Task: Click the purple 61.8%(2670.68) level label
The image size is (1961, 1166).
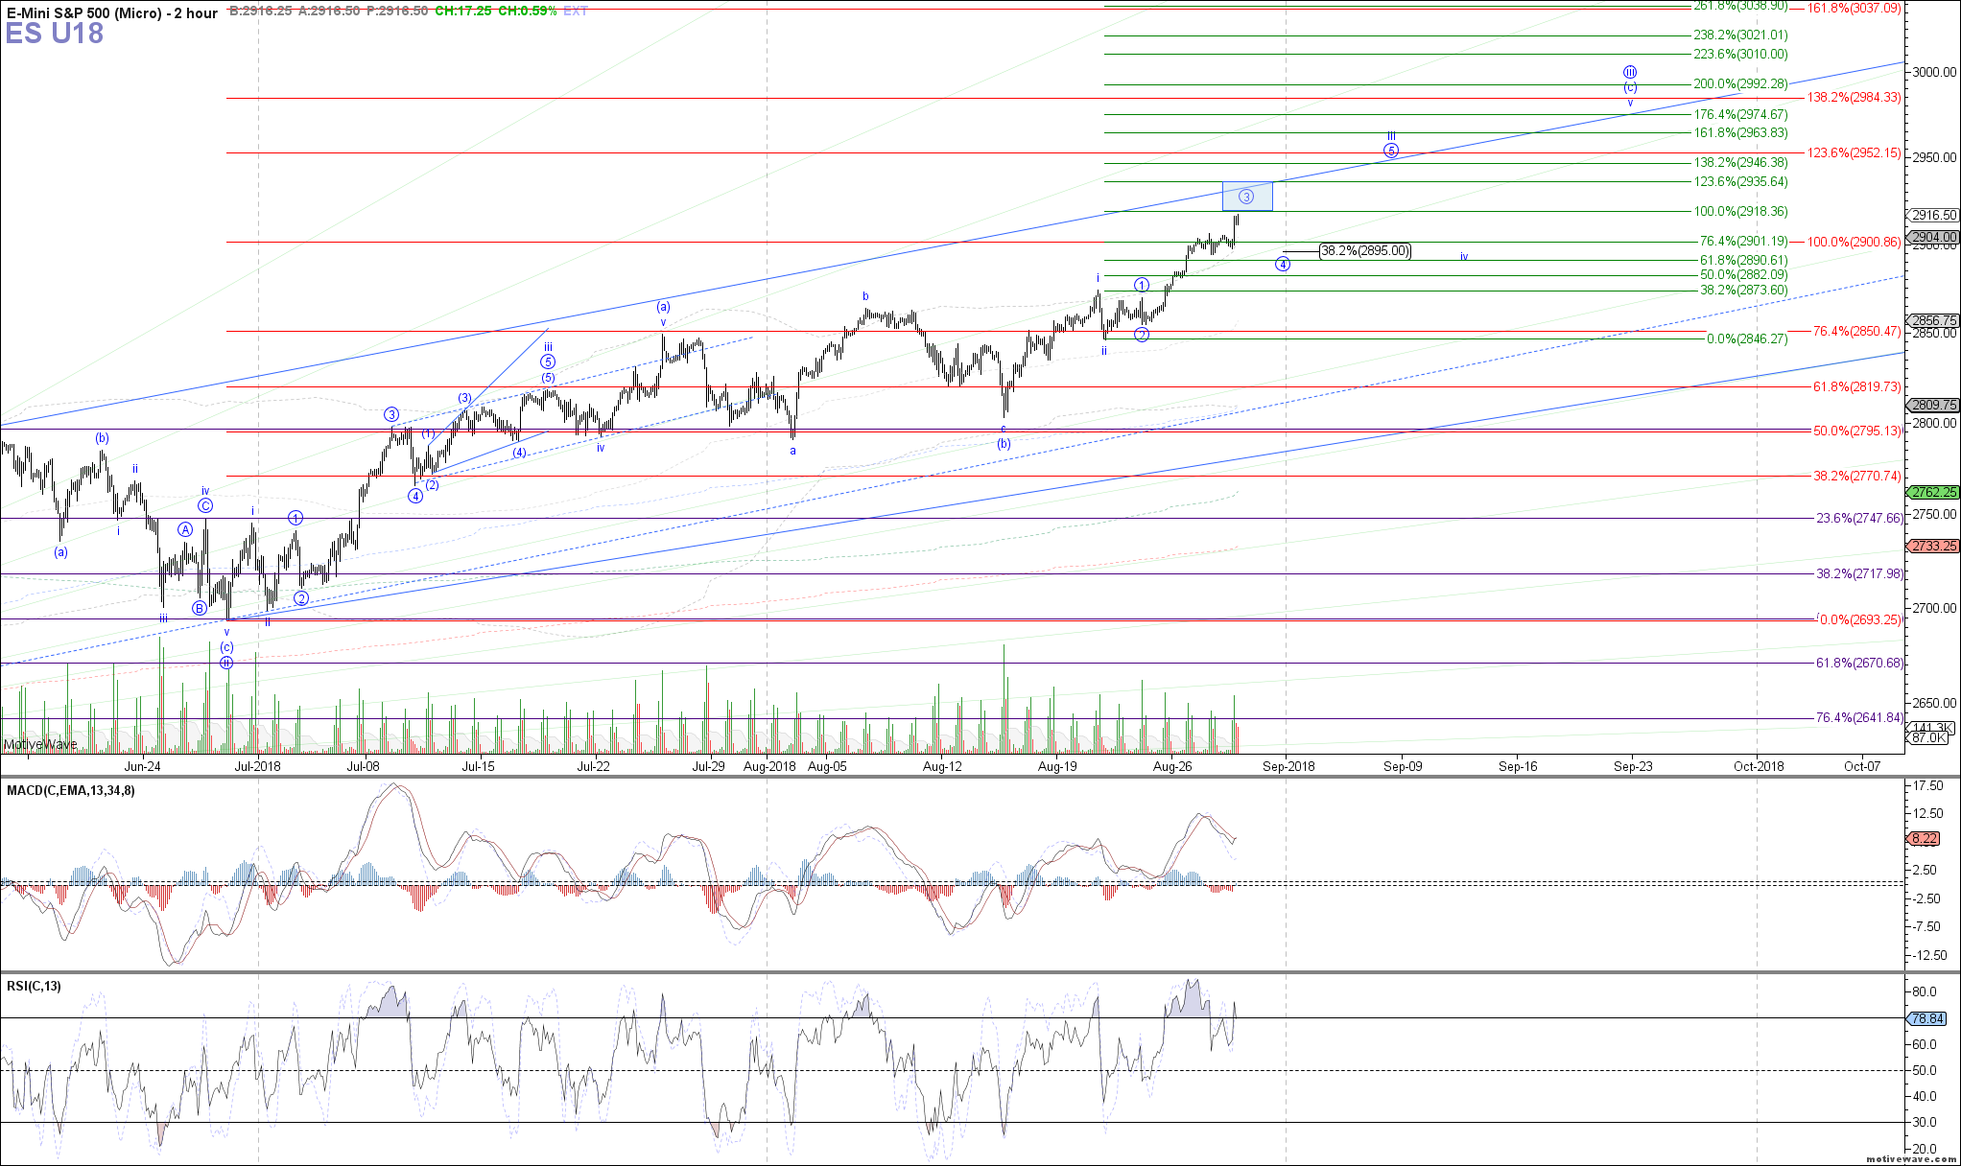Action: coord(1859,663)
